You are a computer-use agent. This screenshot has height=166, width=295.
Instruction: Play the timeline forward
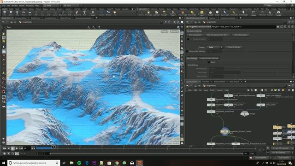click(x=17, y=148)
